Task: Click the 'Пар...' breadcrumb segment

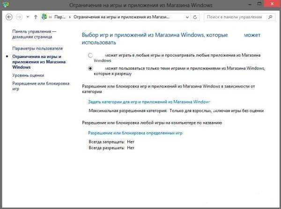Action: (60, 17)
